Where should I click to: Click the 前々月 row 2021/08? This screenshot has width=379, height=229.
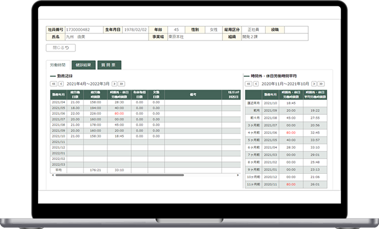tap(286, 118)
